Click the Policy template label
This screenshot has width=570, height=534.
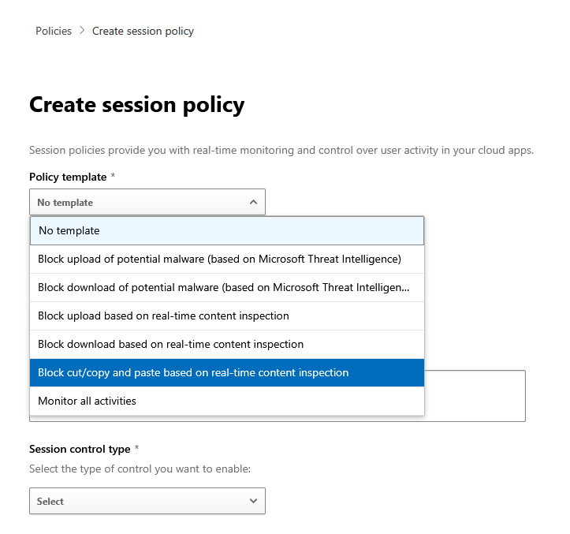68,177
